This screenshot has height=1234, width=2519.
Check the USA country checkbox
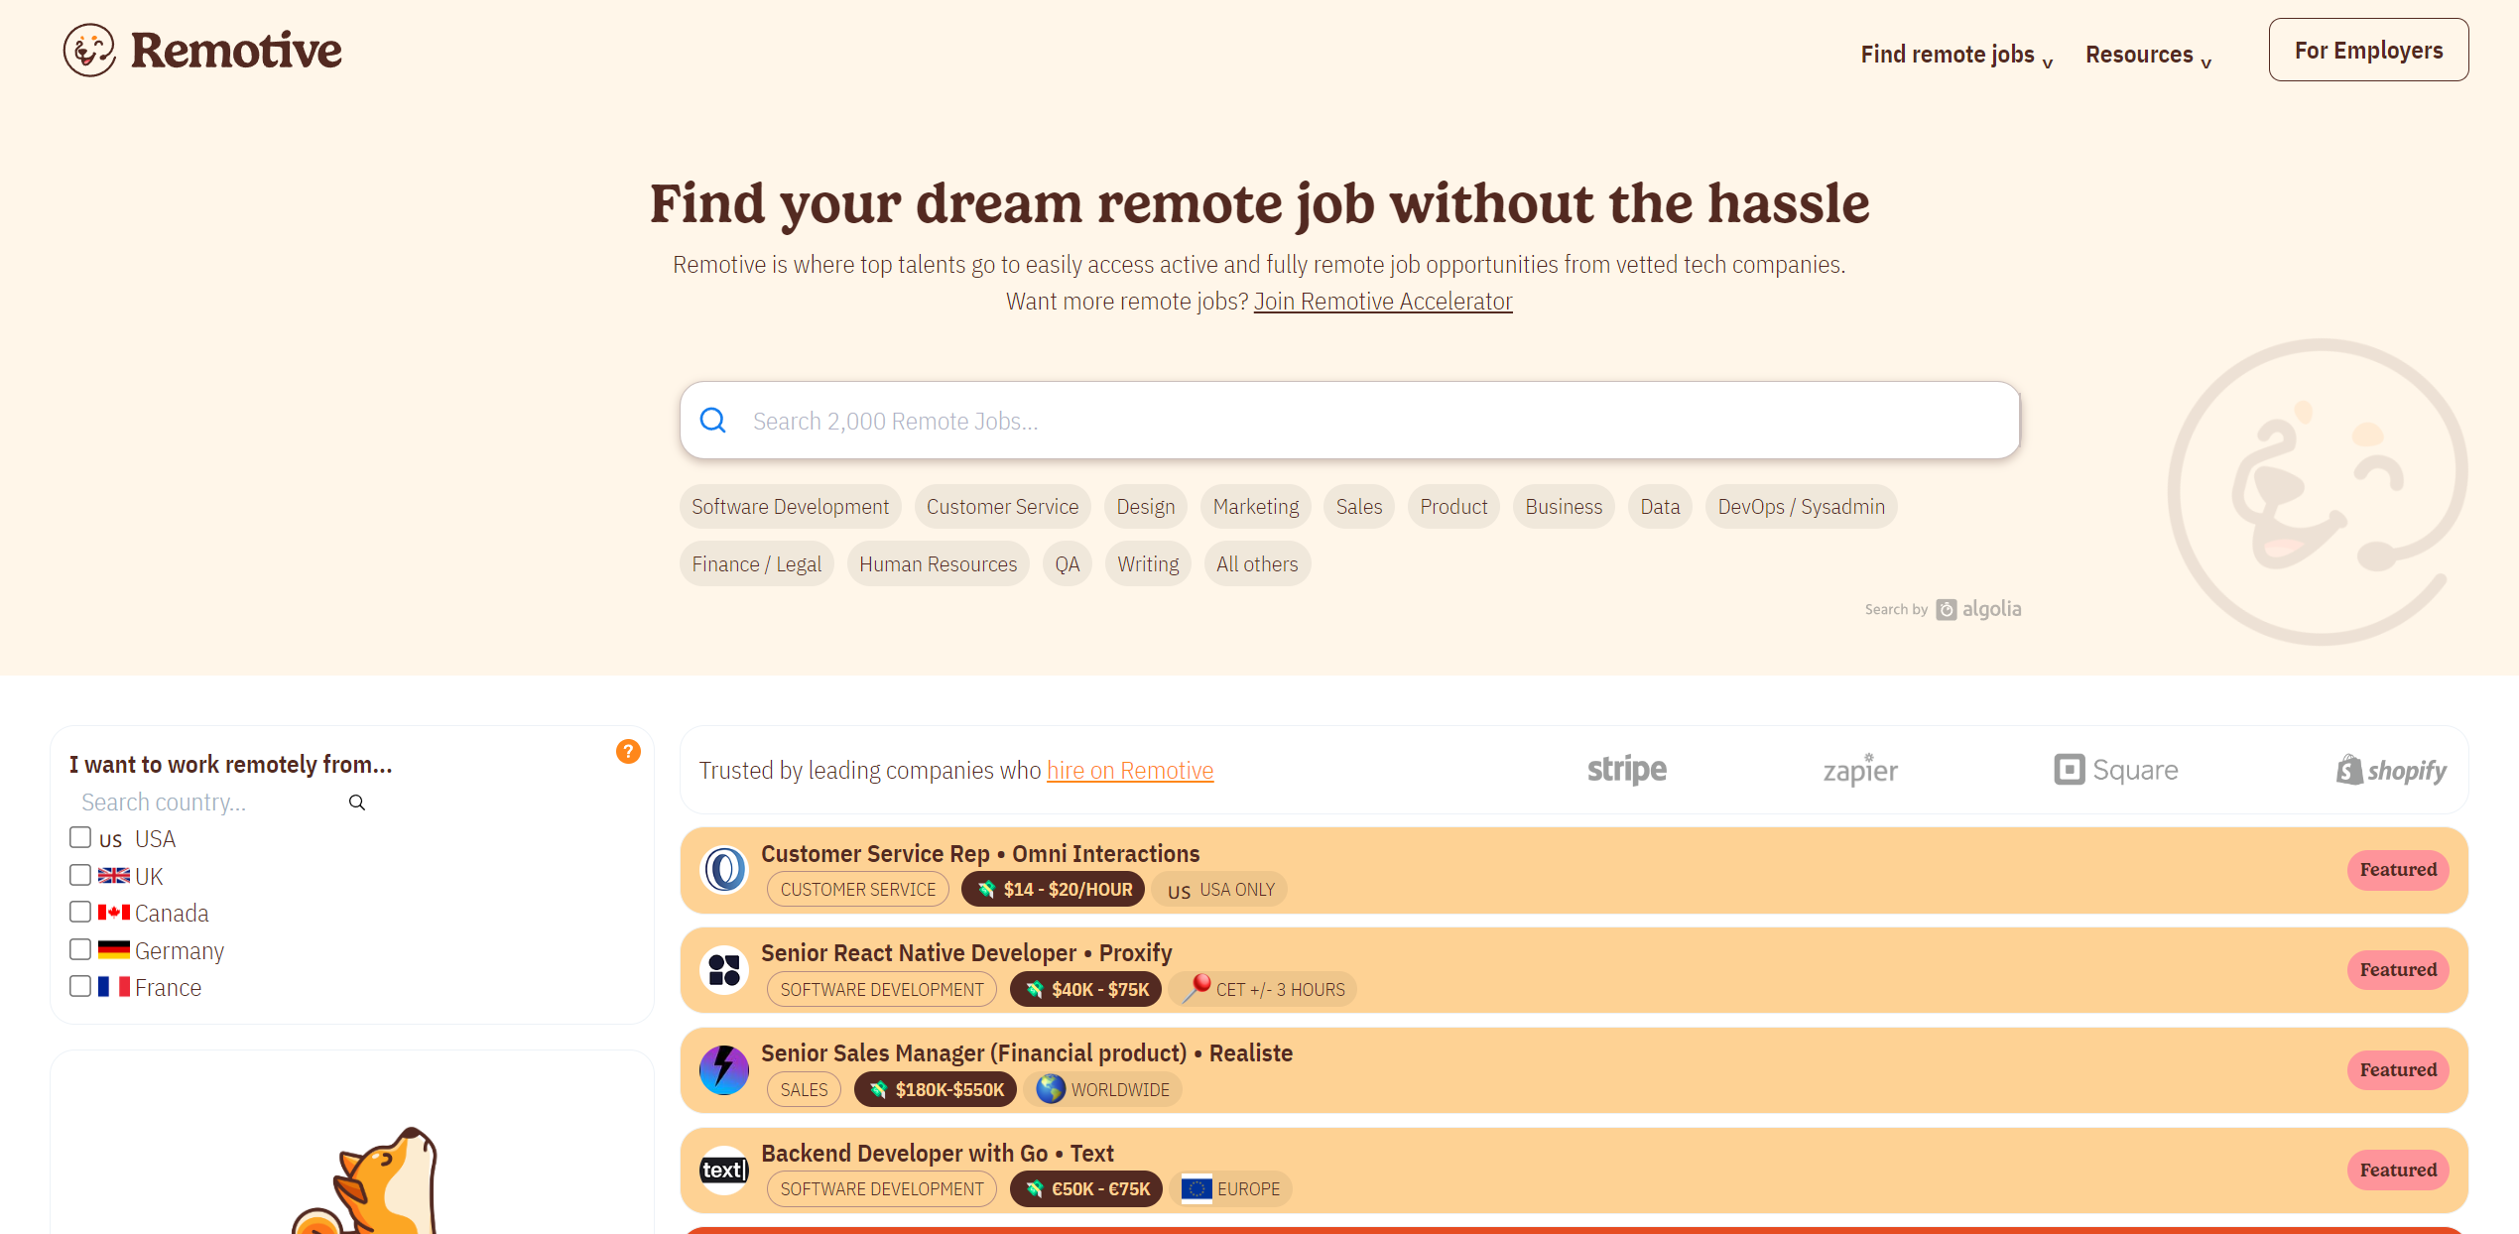coord(79,836)
